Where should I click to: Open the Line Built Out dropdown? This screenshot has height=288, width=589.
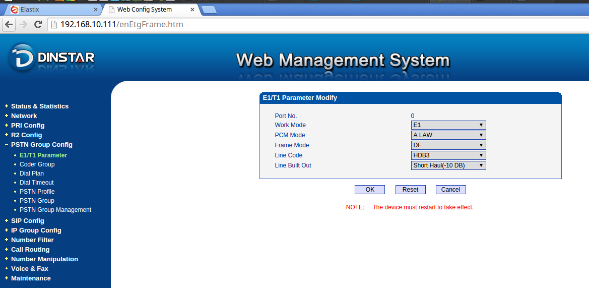448,165
